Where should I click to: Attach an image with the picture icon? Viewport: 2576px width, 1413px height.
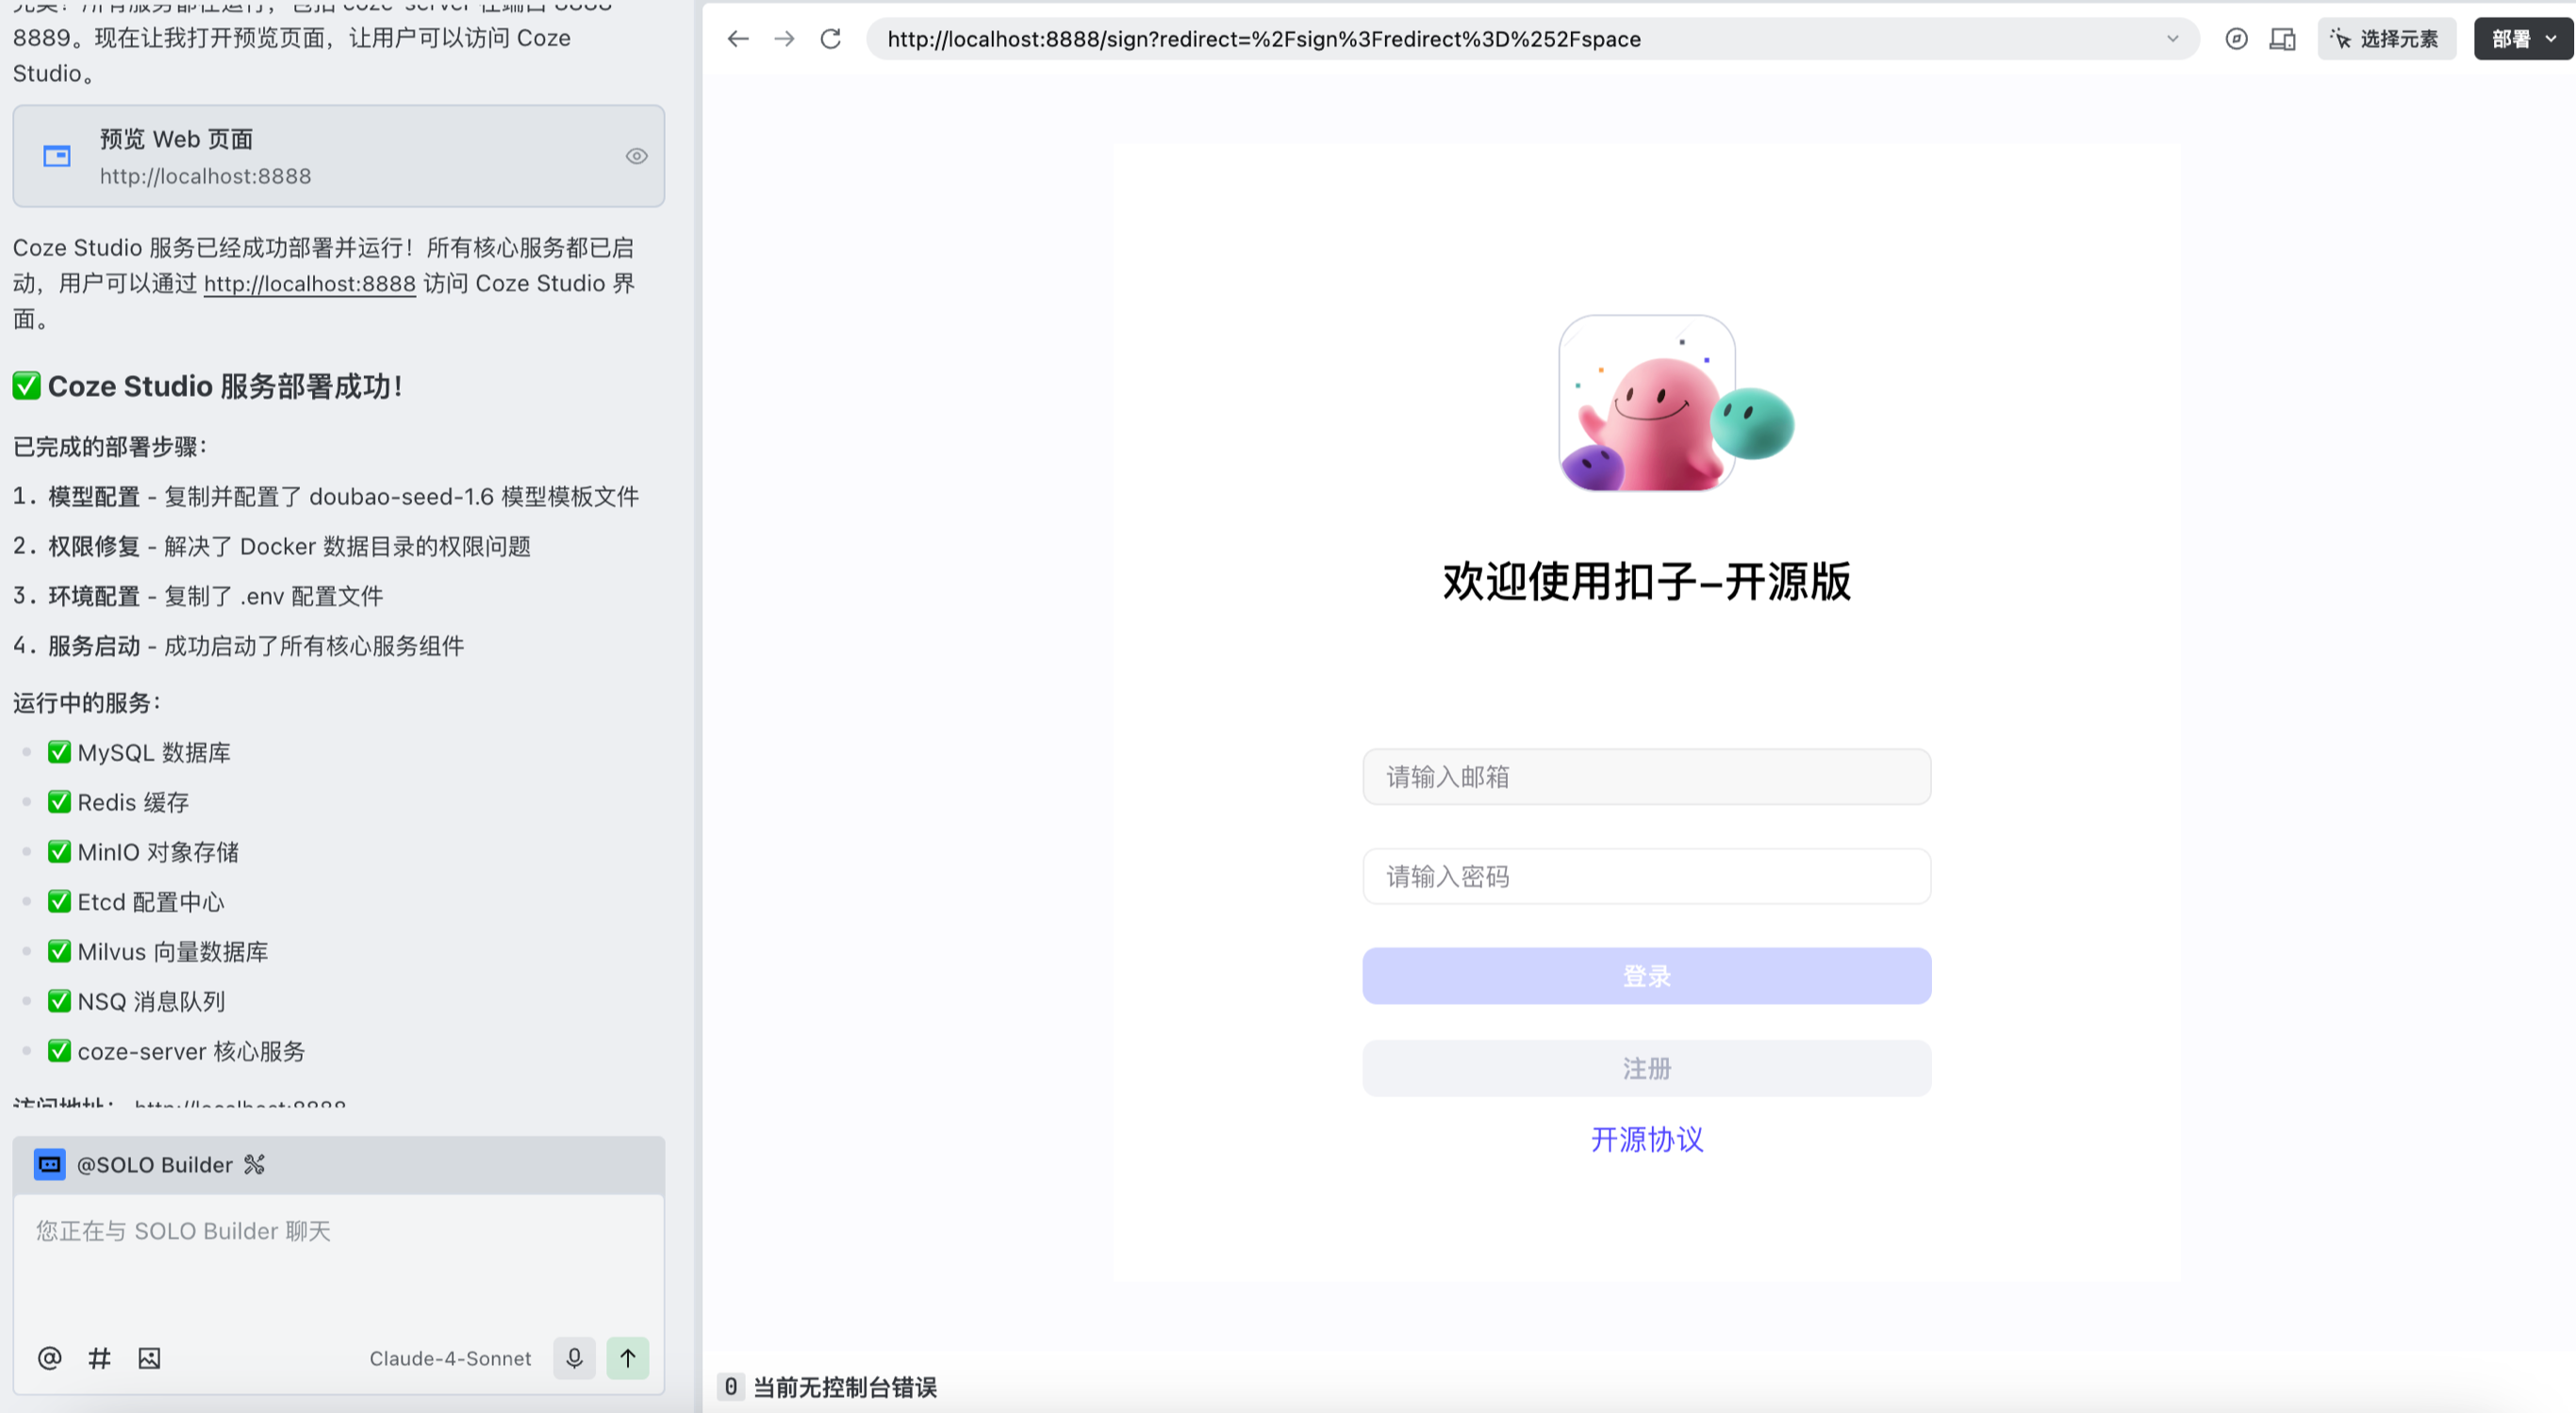coord(149,1358)
